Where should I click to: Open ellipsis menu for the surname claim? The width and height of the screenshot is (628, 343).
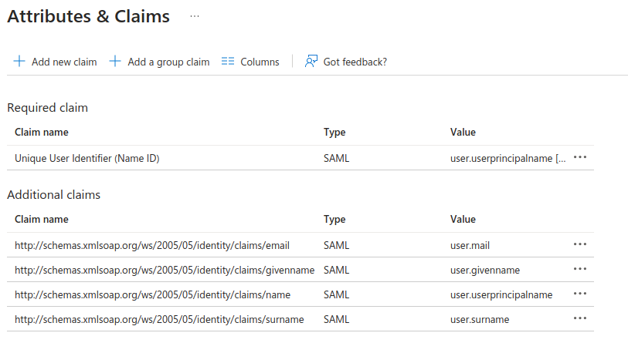[x=580, y=319]
